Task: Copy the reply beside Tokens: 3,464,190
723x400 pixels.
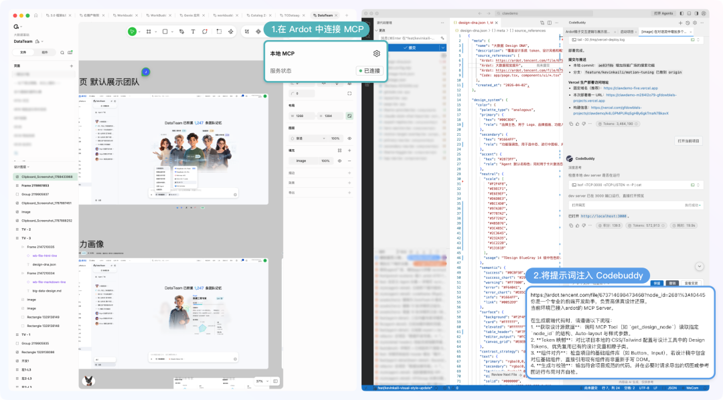Action: (x=571, y=124)
